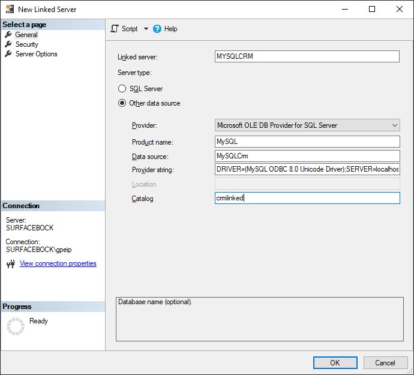Screen dimensions: 414x375
Task: Switch to the Server Options page
Action: (36, 54)
